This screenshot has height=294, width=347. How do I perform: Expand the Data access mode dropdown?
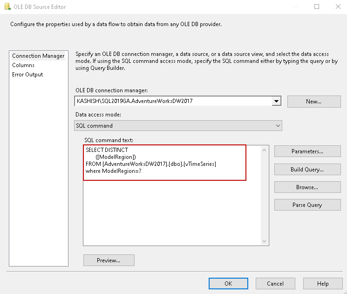(278, 126)
